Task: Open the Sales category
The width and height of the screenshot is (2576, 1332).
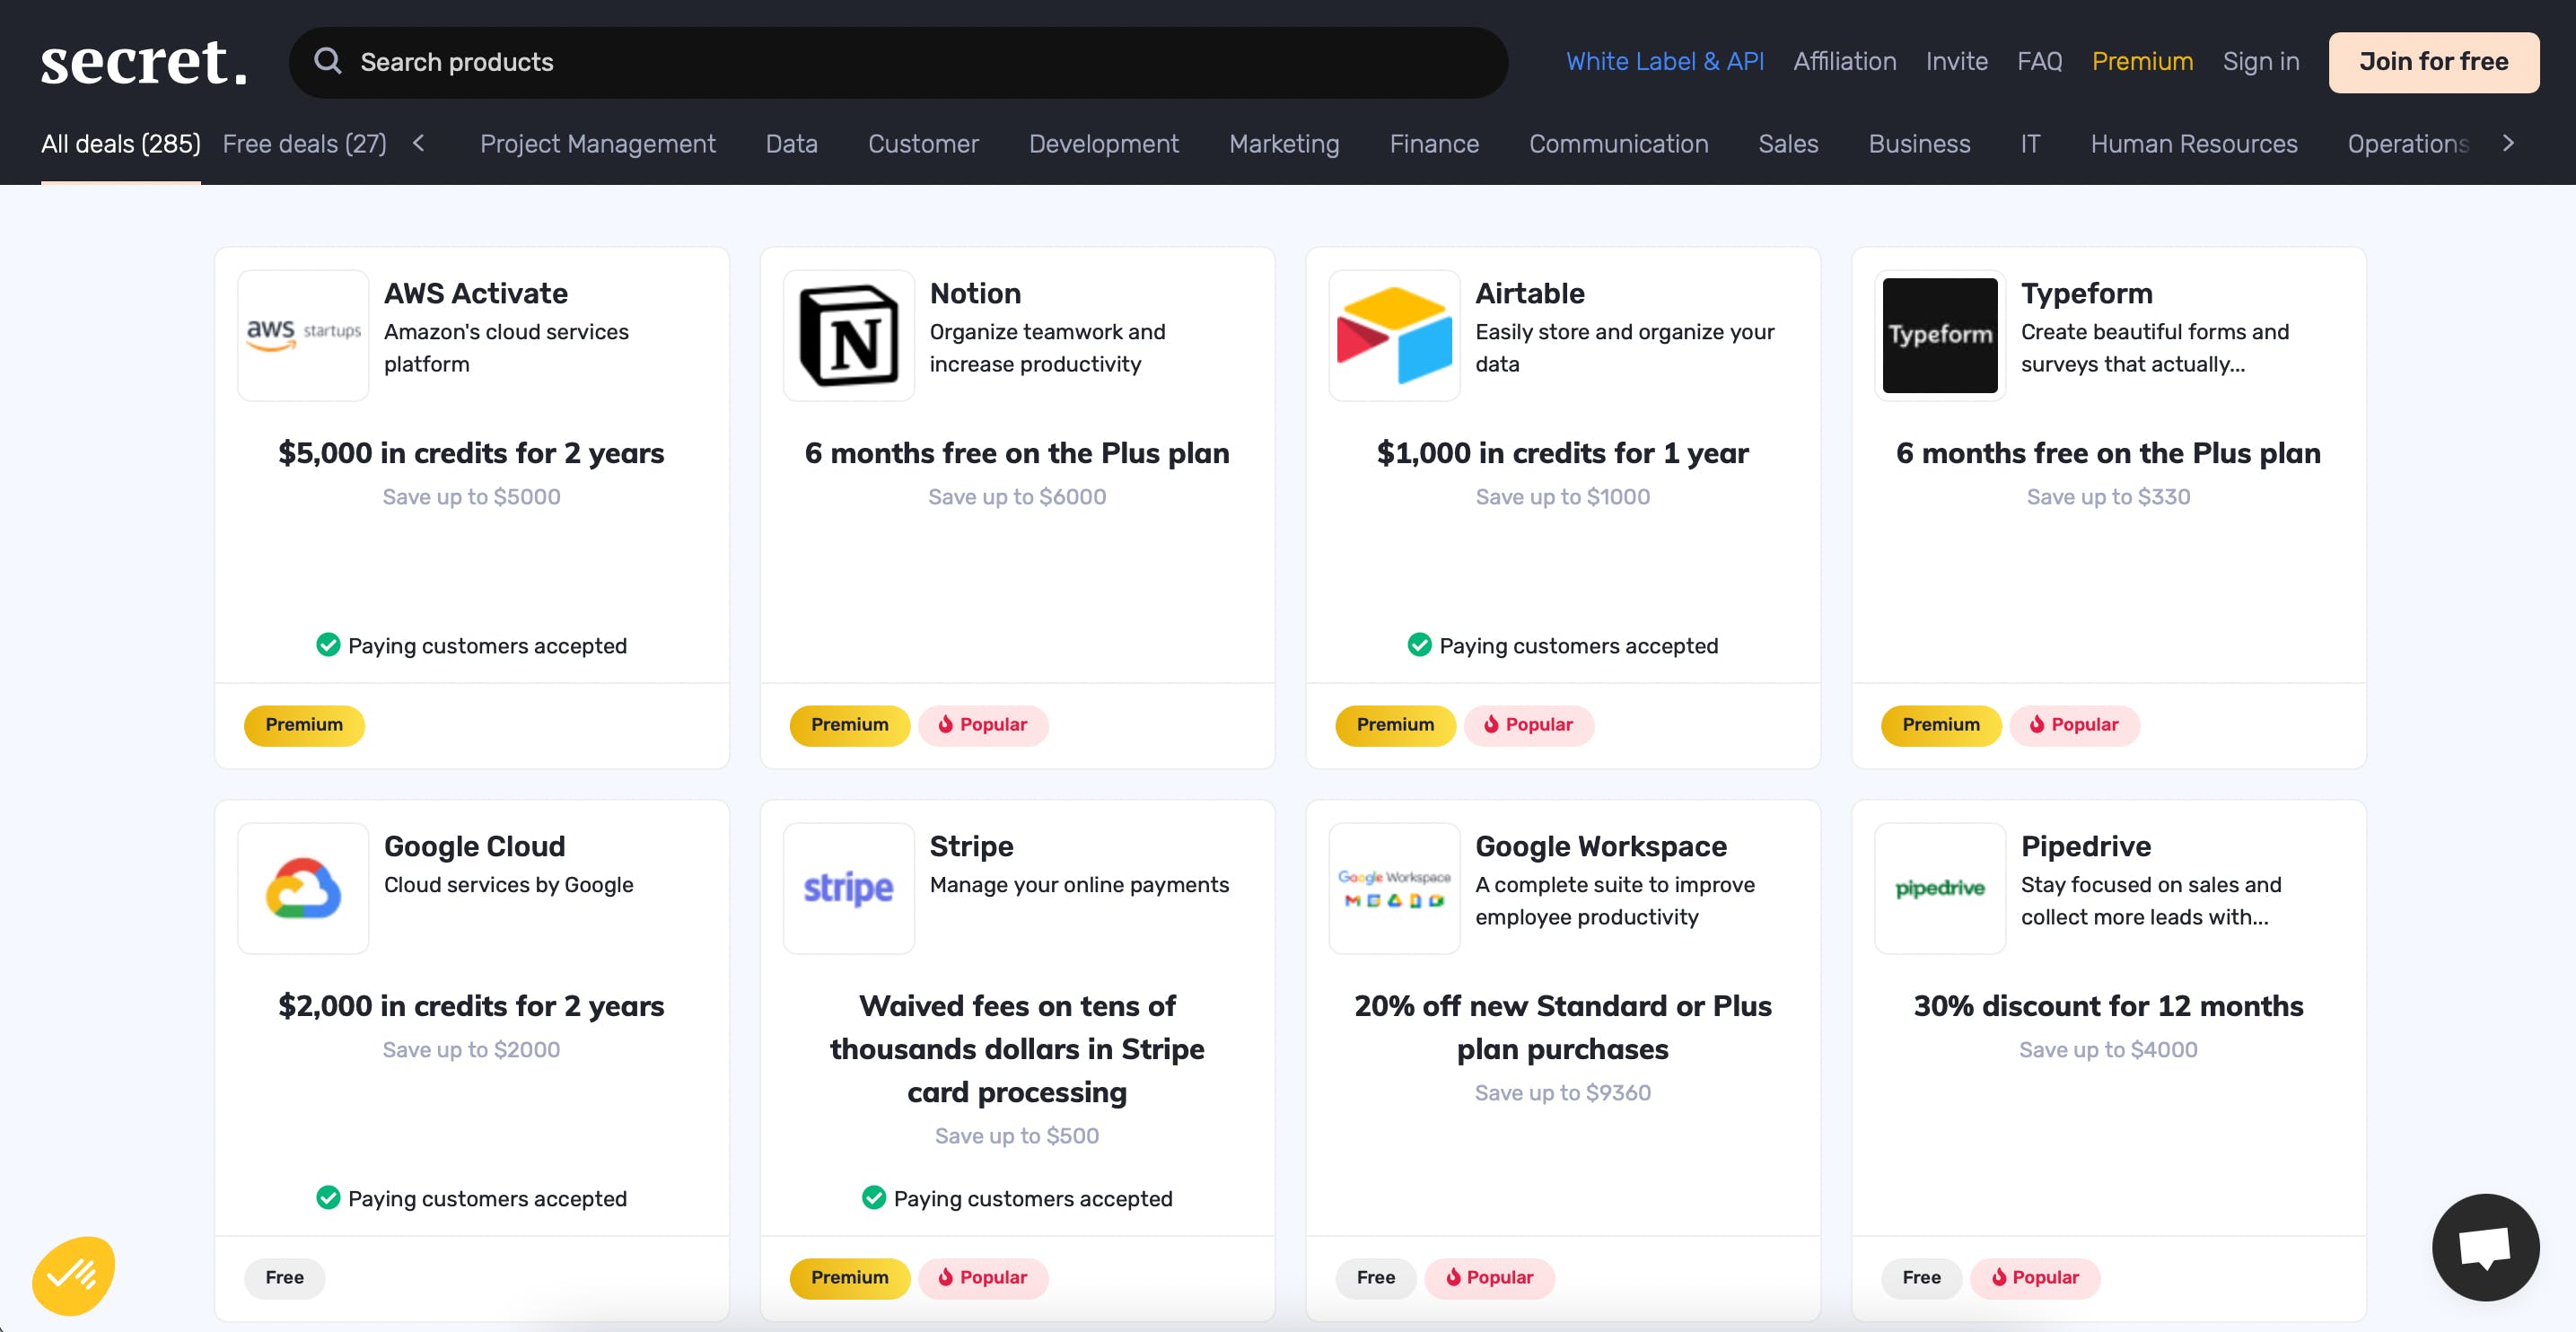Action: click(1788, 144)
